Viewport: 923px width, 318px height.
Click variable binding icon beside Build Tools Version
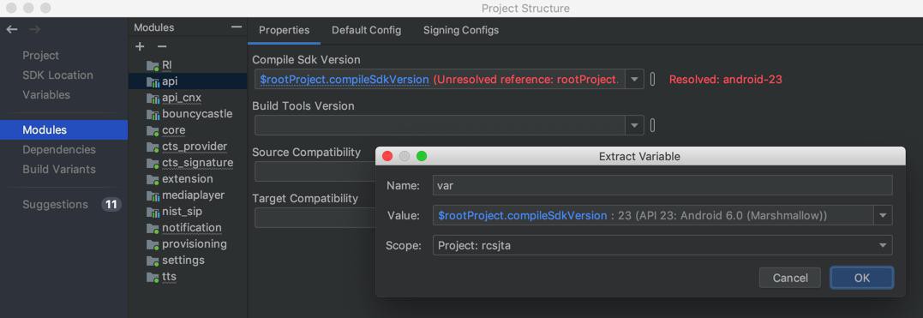coord(652,125)
